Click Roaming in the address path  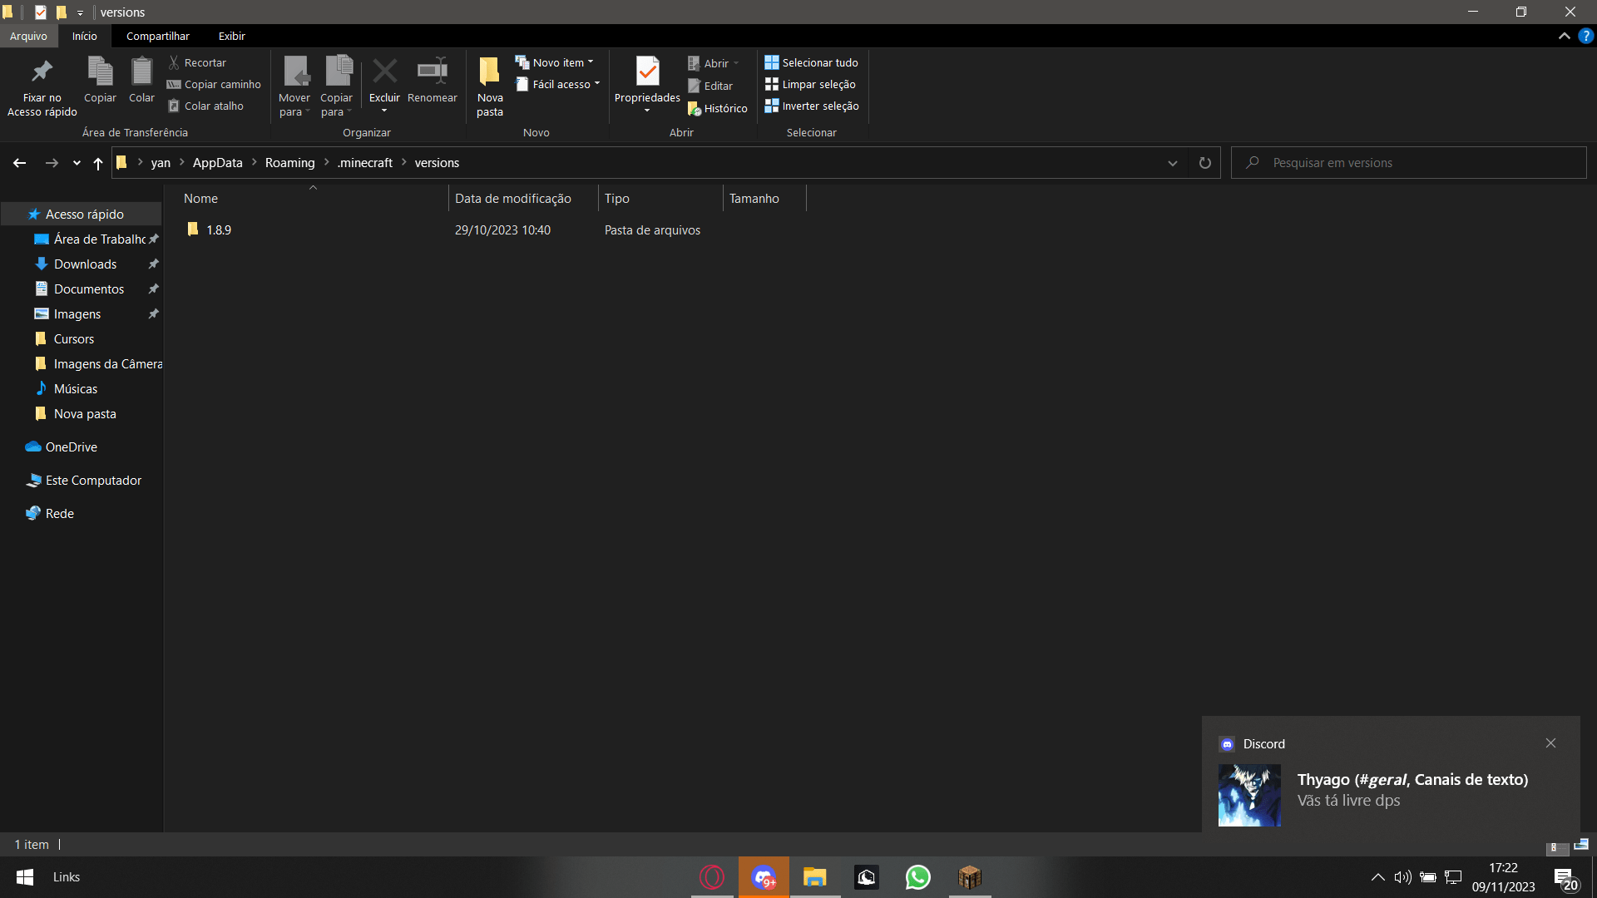click(x=289, y=163)
